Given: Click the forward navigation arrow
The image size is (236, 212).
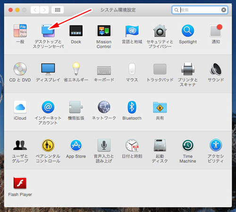Looking at the screenshot, I should (44, 10).
